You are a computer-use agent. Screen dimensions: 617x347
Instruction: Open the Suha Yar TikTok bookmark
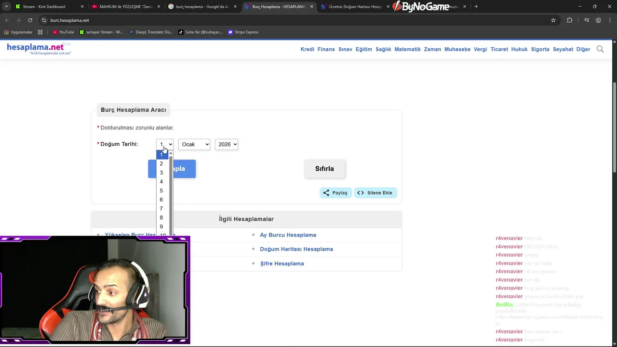click(201, 32)
